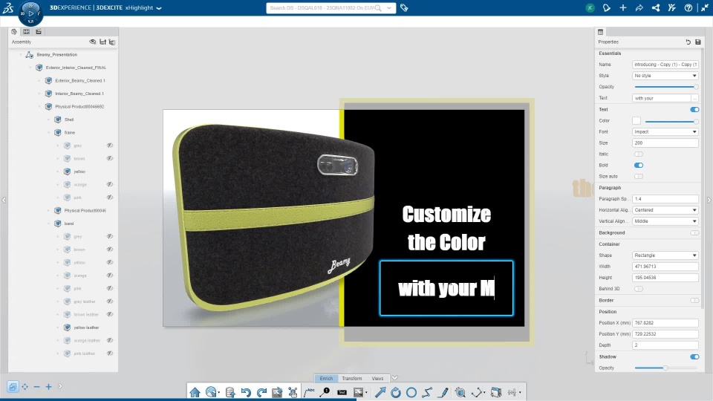This screenshot has height=401, width=713.
Task: Select the yellow leather tree item
Action: pos(86,327)
